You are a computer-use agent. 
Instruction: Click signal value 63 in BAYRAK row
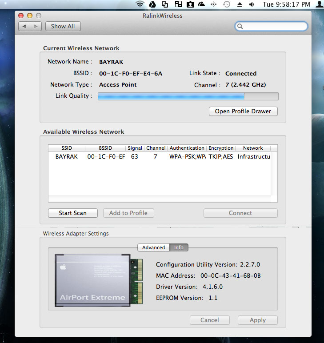(x=135, y=157)
